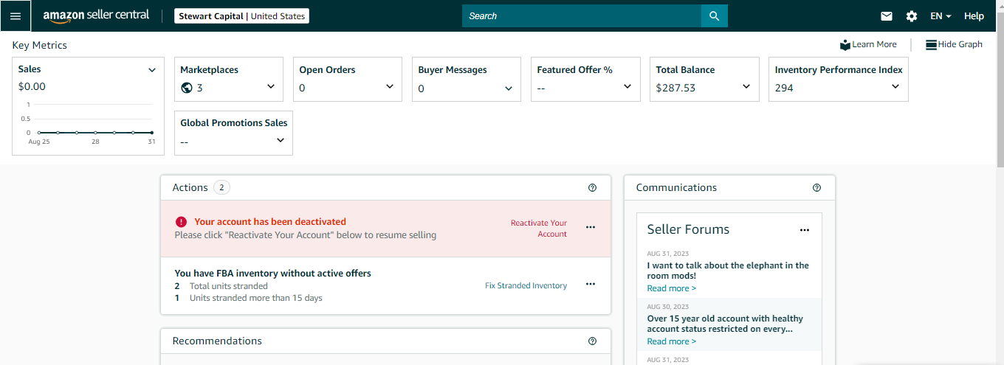This screenshot has height=365, width=1004.
Task: Click the Recommendations panel title
Action: 217,341
